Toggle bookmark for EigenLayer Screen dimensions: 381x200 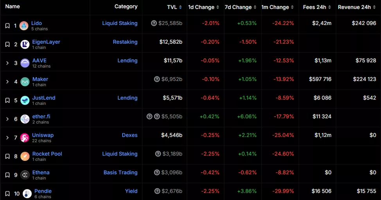[7, 44]
